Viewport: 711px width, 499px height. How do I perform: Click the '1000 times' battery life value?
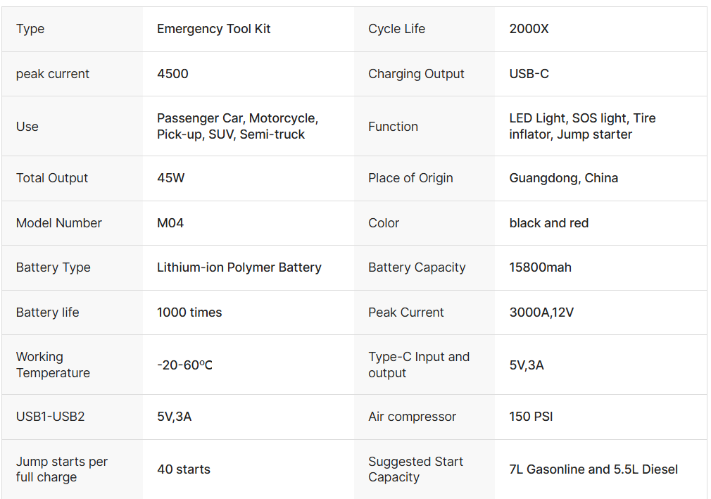[189, 312]
